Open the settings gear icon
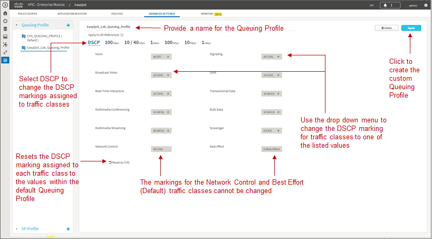432x239 pixels. [x=426, y=5]
